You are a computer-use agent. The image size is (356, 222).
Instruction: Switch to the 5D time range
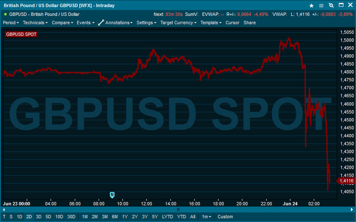coord(48,217)
